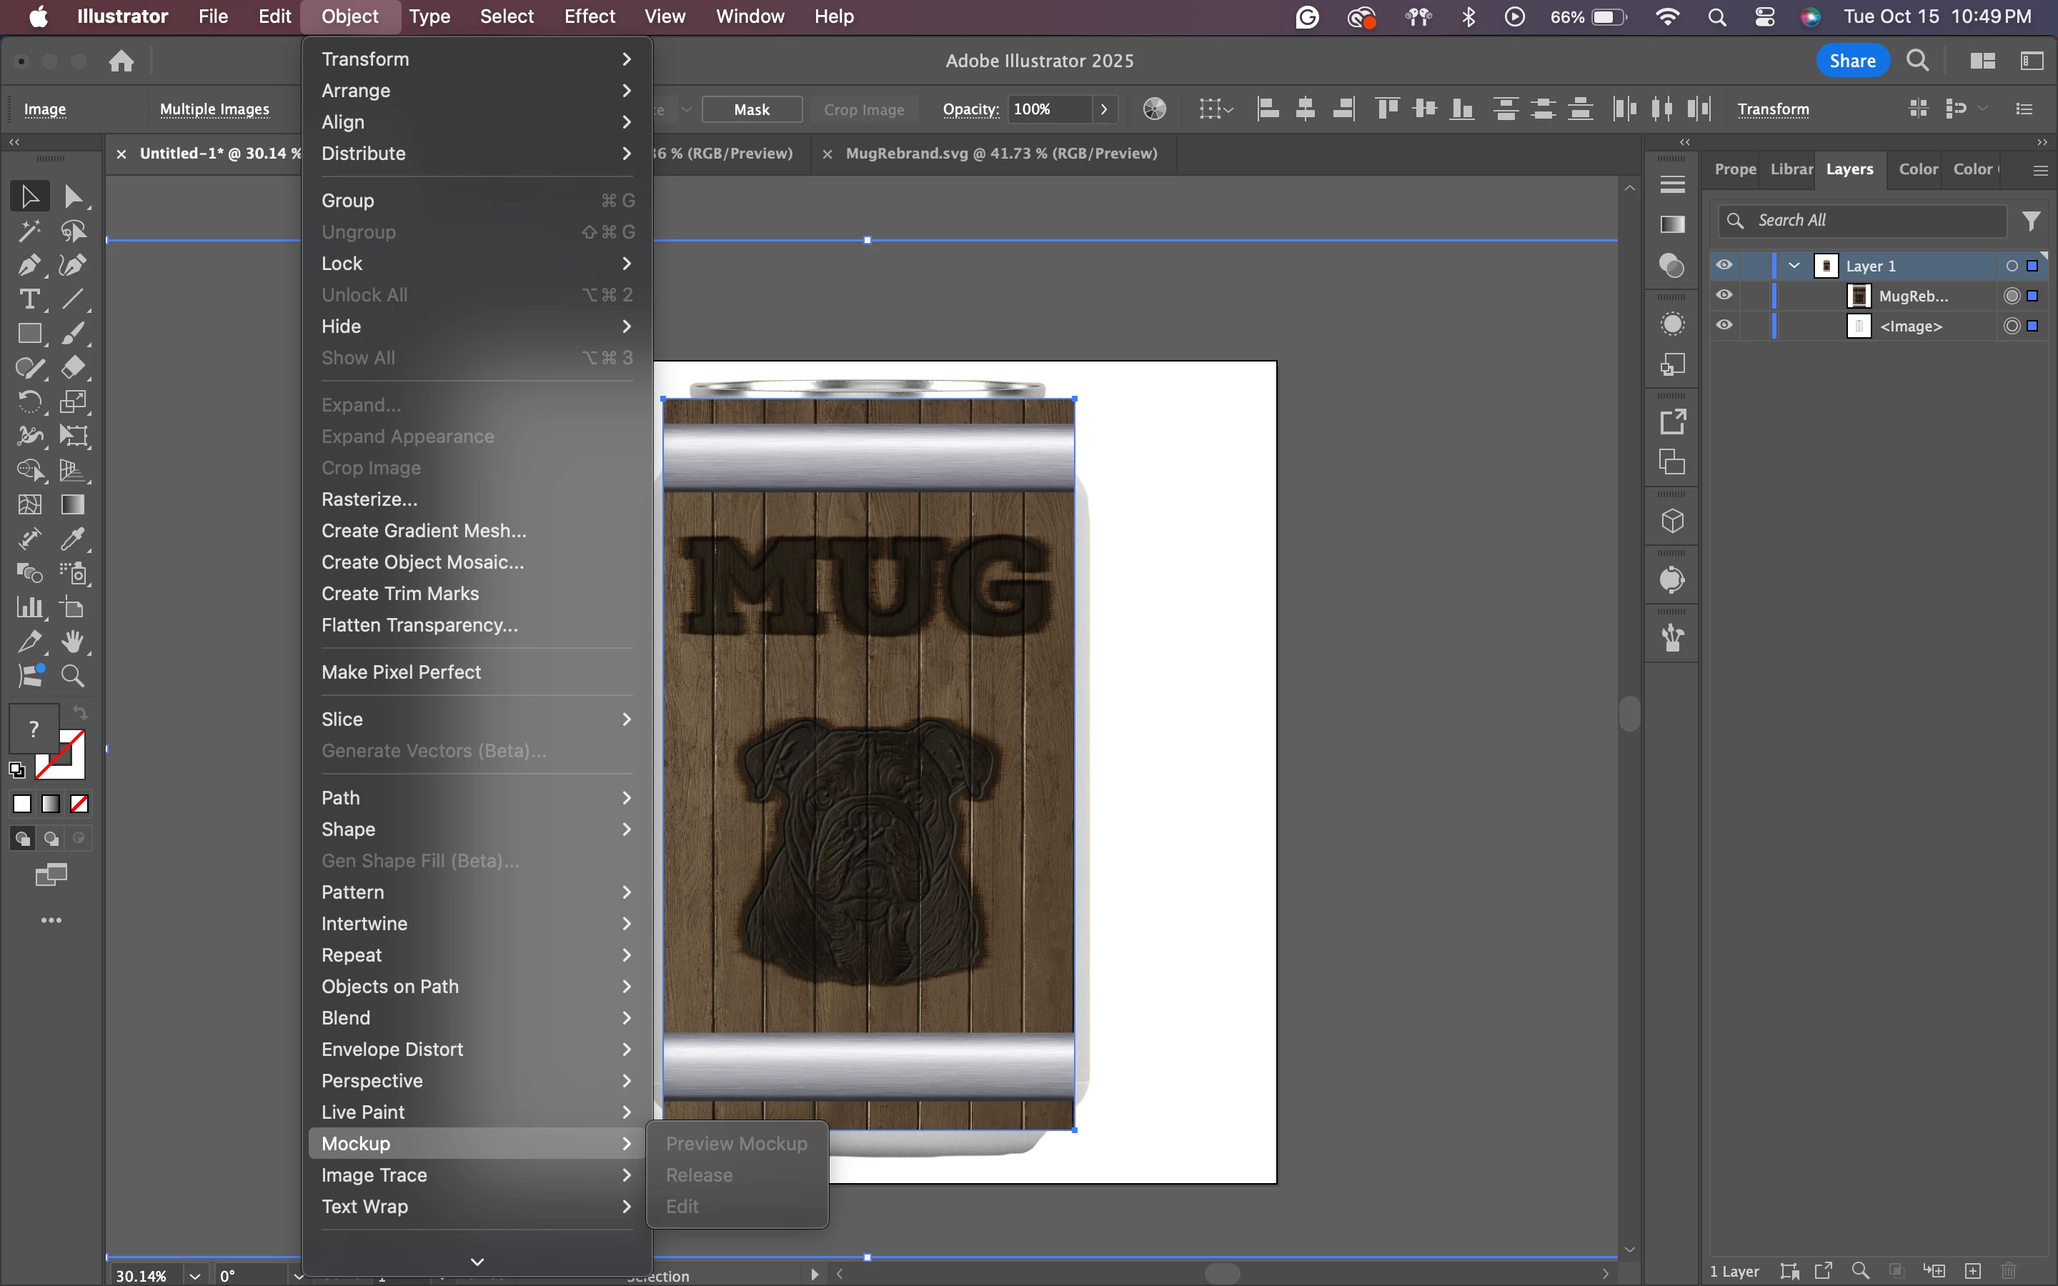Expand Opacity slider arrow

[x=1104, y=109]
